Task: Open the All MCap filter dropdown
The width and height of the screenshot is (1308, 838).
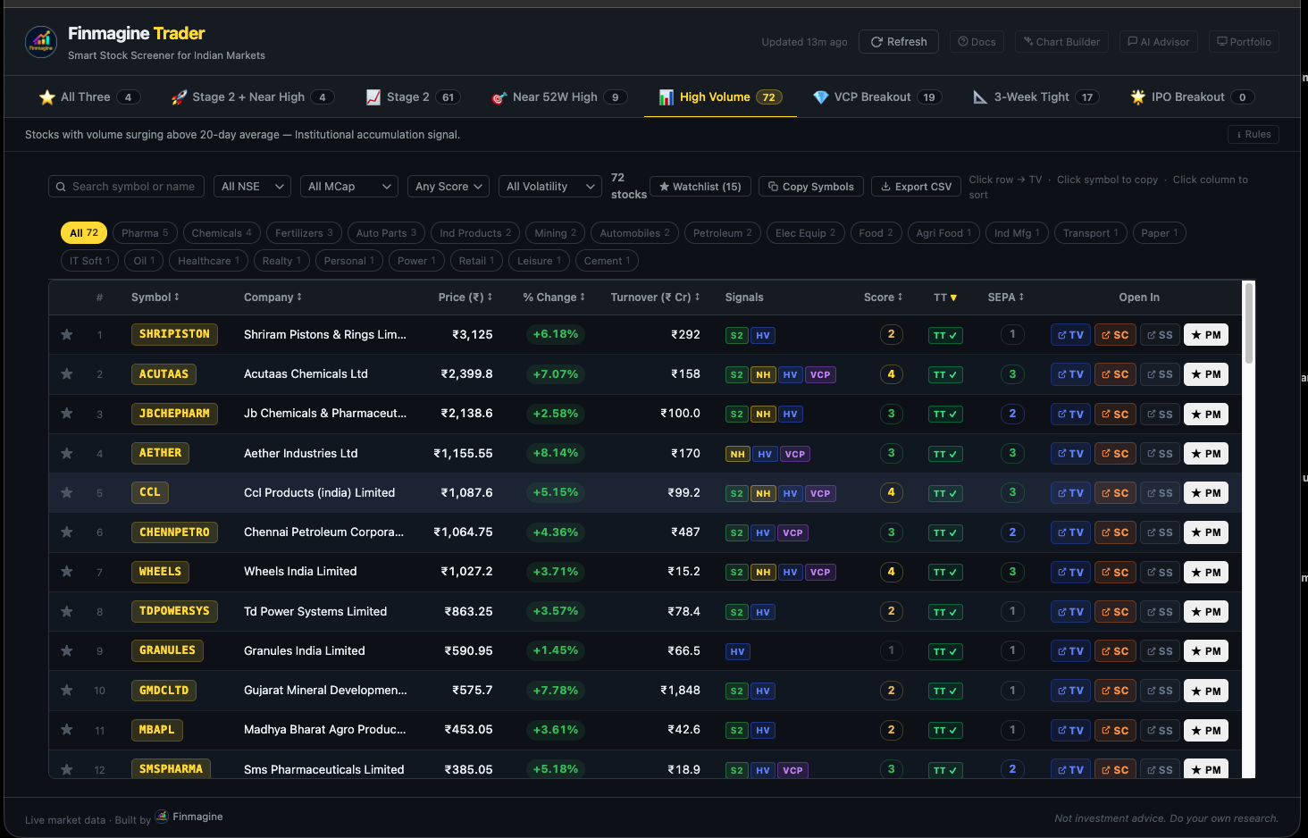Action: [x=348, y=186]
